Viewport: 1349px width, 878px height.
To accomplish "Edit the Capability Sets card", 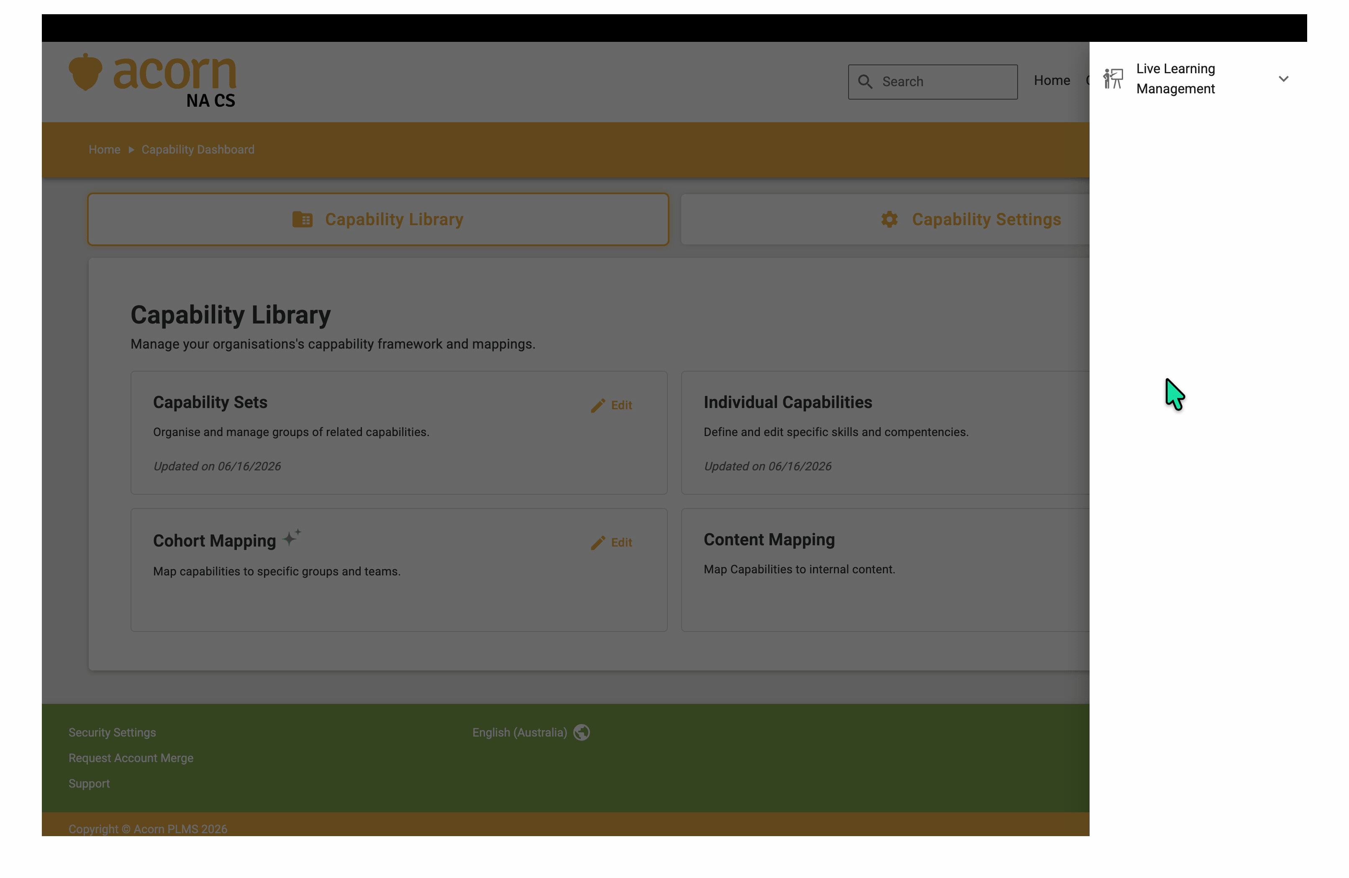I will coord(611,405).
